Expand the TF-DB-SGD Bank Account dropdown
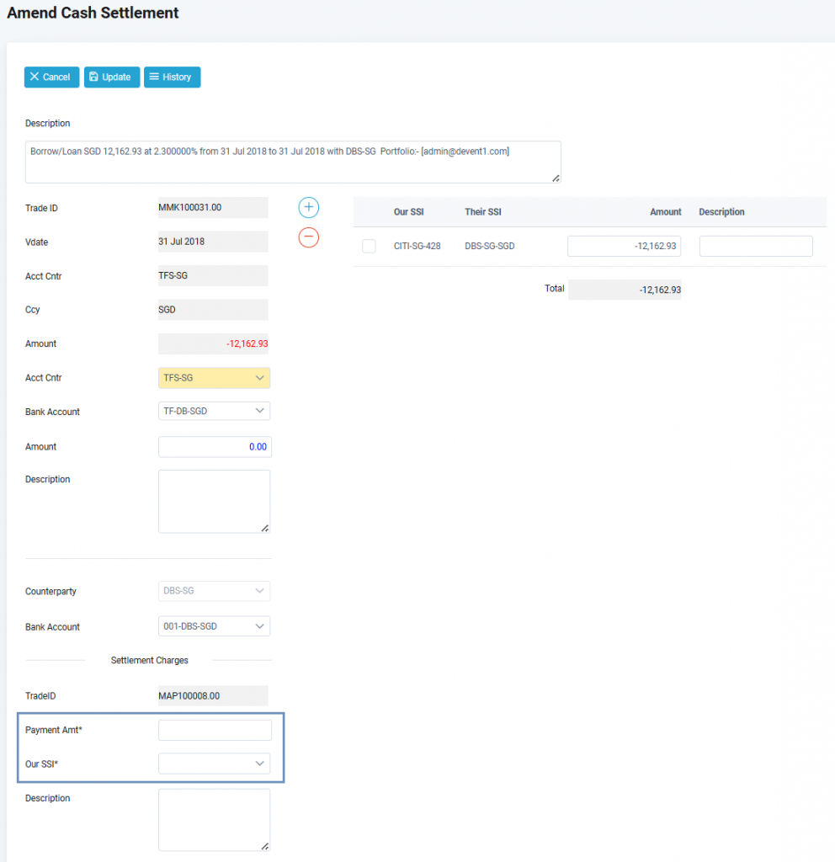 (215, 411)
